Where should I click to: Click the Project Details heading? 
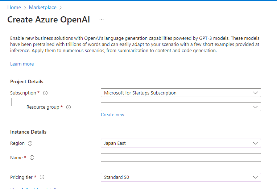(x=27, y=81)
